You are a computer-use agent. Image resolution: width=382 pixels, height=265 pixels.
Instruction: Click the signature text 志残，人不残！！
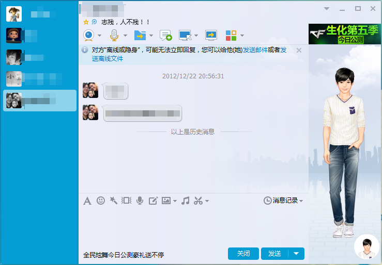coord(126,22)
